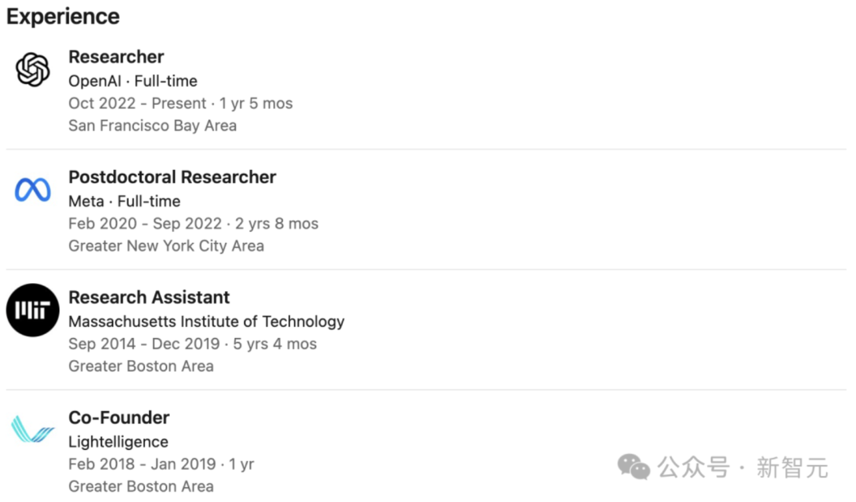
Task: Open Massachusetts Institute of Technology link
Action: 207,322
